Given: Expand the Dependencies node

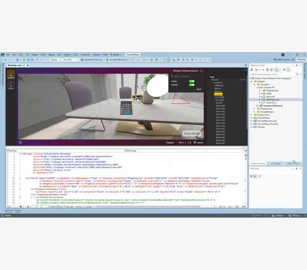Looking at the screenshot, I should click(x=260, y=90).
